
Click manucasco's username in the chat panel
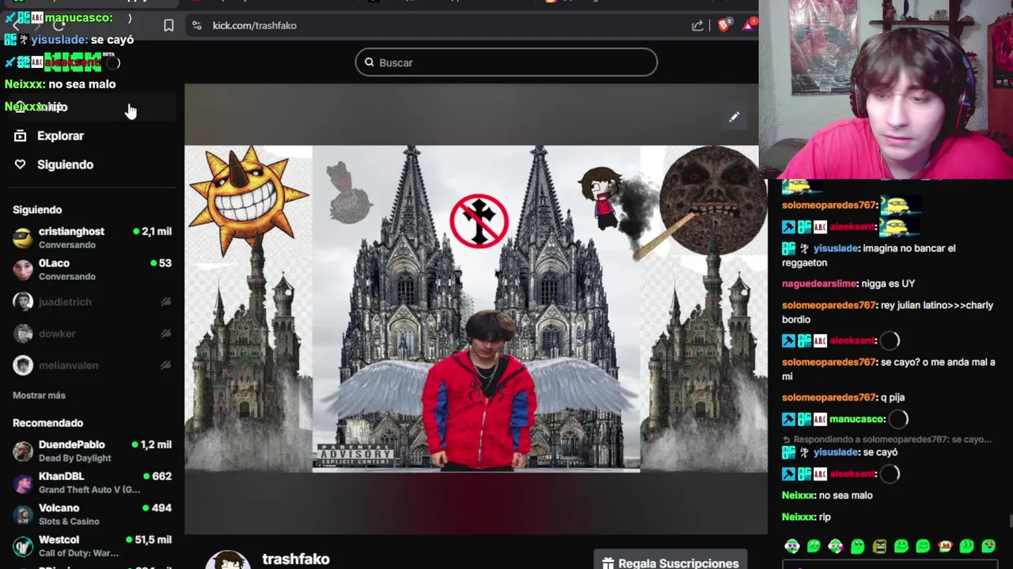pyautogui.click(x=857, y=419)
